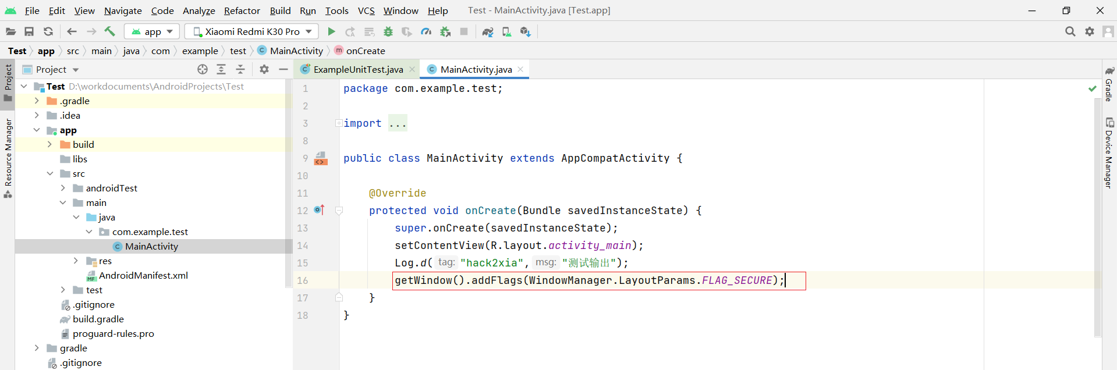The image size is (1117, 370).
Task: Click related XML file gutter icon on line 9
Action: tap(321, 158)
